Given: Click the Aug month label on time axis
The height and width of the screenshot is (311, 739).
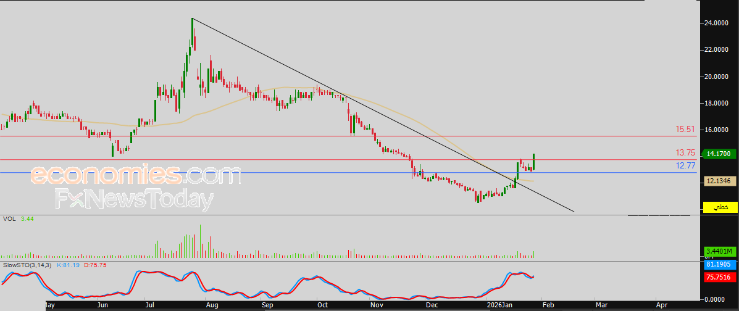Looking at the screenshot, I should pos(212,305).
